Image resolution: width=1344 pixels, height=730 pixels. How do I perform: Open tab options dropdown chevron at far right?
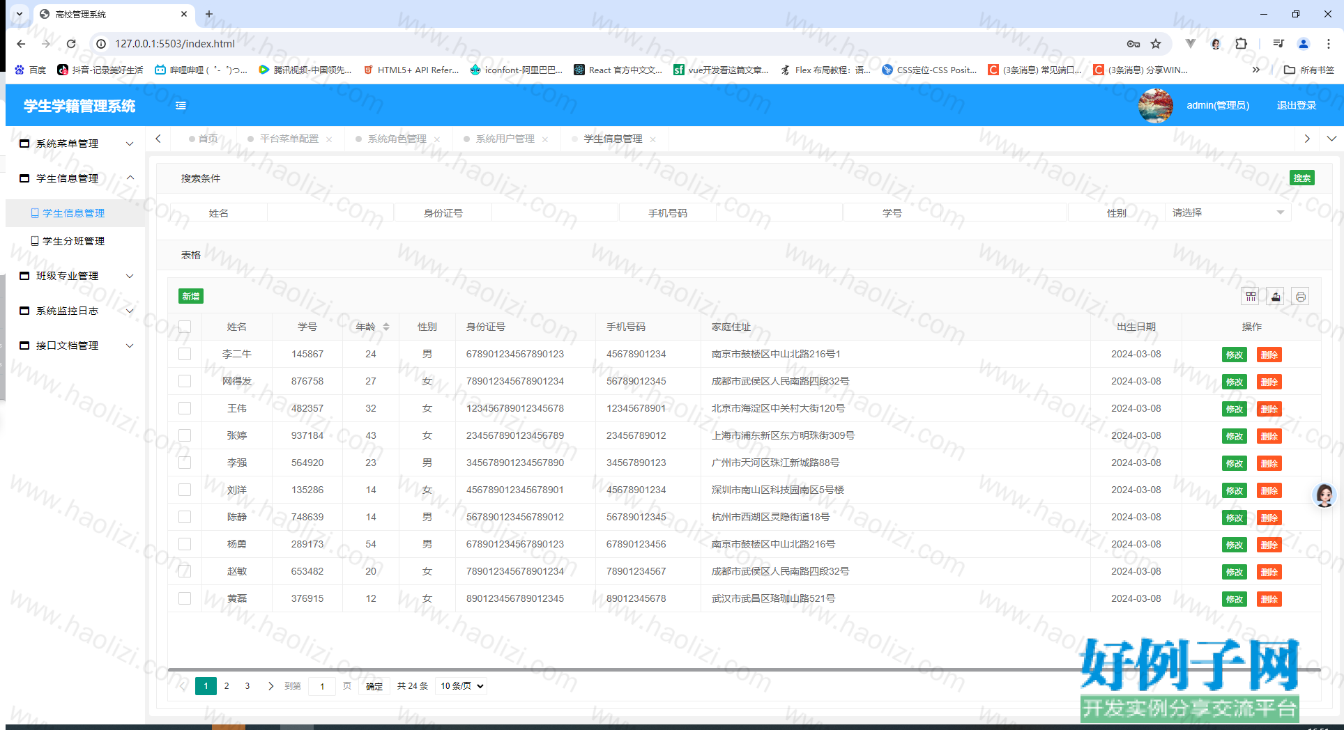point(1331,139)
